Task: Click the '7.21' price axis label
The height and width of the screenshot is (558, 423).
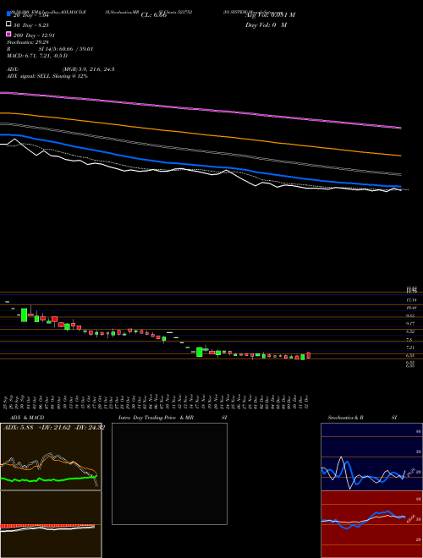Action: 411,347
